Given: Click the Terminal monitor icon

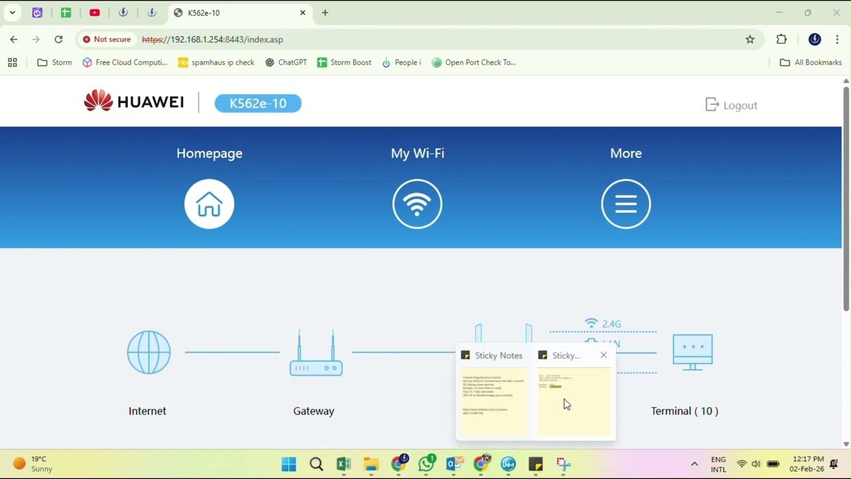Looking at the screenshot, I should tap(693, 352).
